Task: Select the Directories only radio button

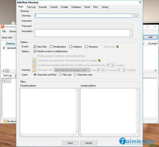Action: (x=75, y=75)
